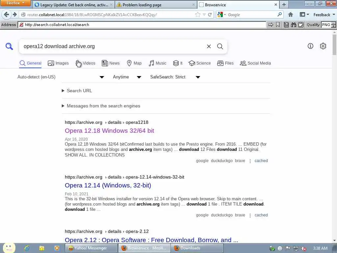Change the Quality PNG spinner

(x=333, y=25)
